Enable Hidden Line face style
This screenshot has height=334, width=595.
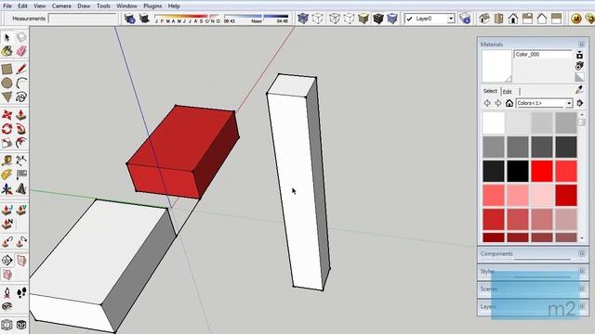[x=349, y=19]
